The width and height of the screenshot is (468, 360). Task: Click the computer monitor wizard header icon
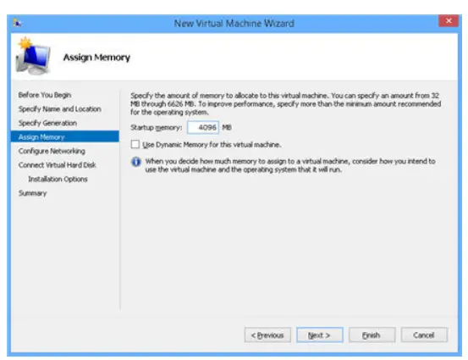(33, 56)
